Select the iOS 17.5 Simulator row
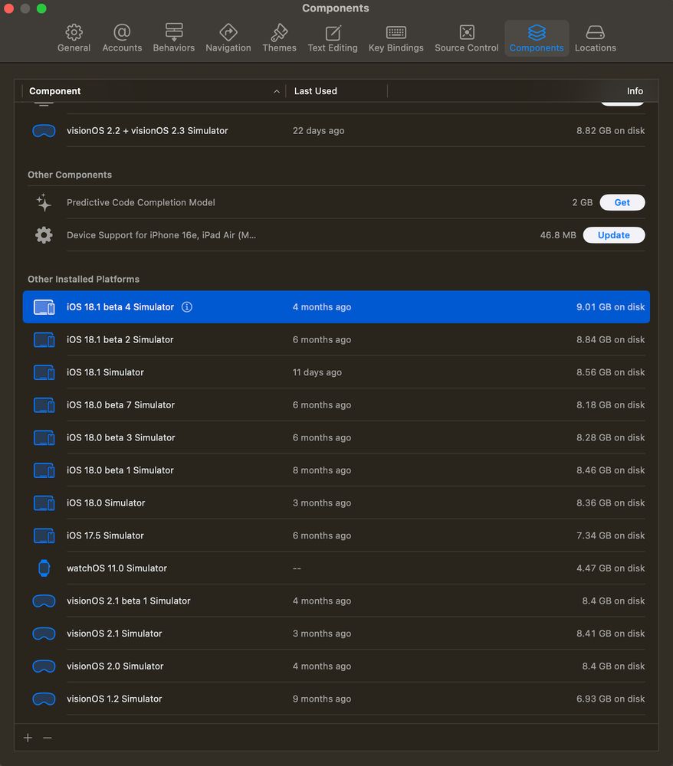The height and width of the screenshot is (766, 673). pyautogui.click(x=336, y=536)
